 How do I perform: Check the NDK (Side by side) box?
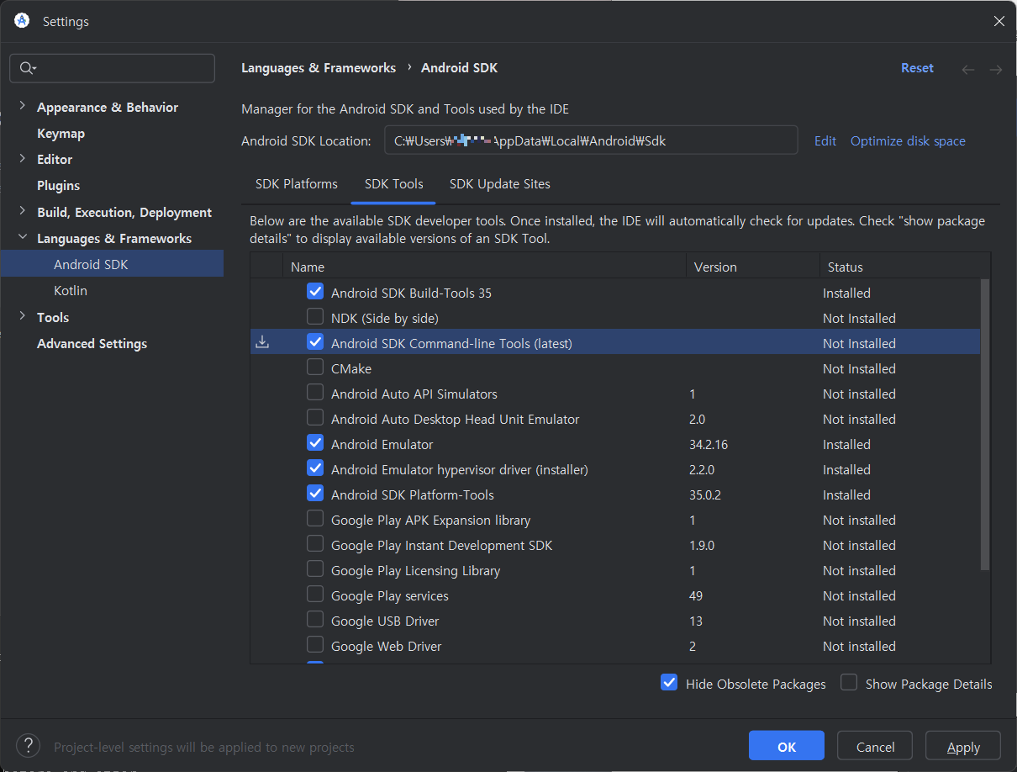[315, 317]
